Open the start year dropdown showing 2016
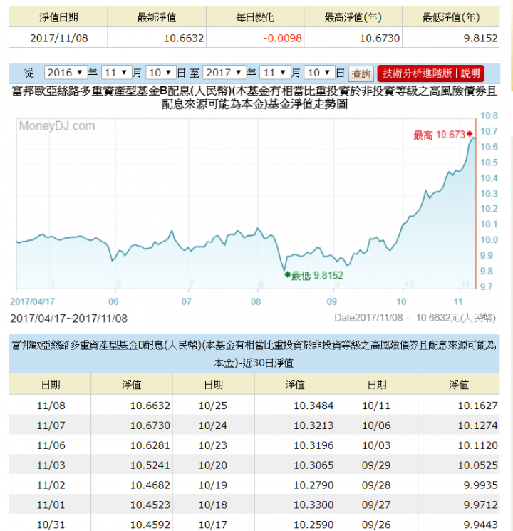The height and width of the screenshot is (531, 513). (x=66, y=73)
